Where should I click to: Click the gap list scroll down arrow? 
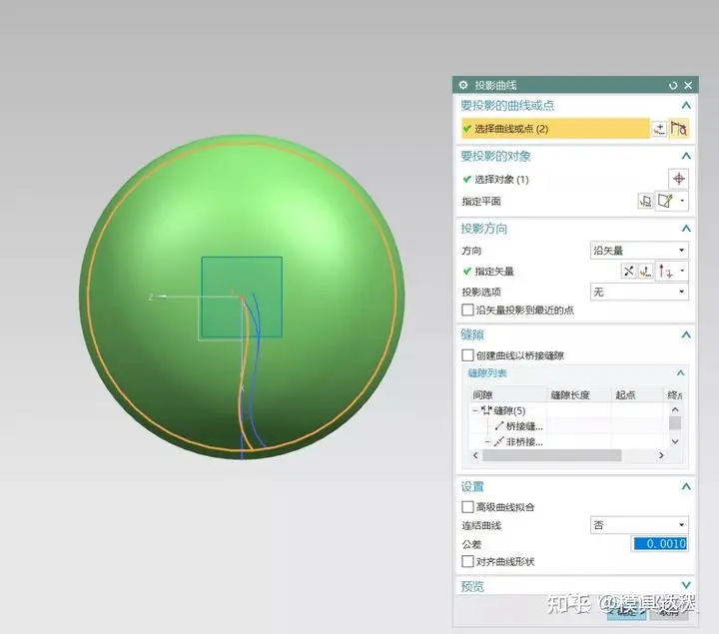pyautogui.click(x=675, y=441)
